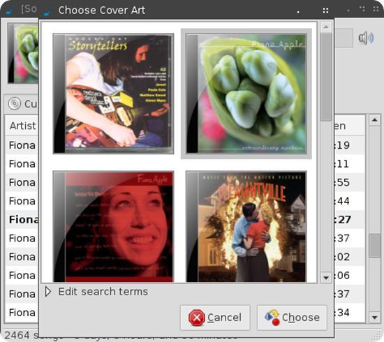Click the music note icon in dialog title bar
The height and width of the screenshot is (342, 384).
click(x=47, y=10)
